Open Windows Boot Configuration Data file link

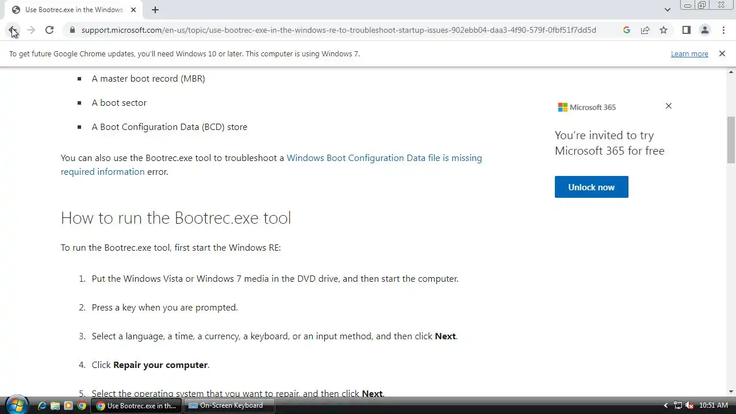point(384,158)
